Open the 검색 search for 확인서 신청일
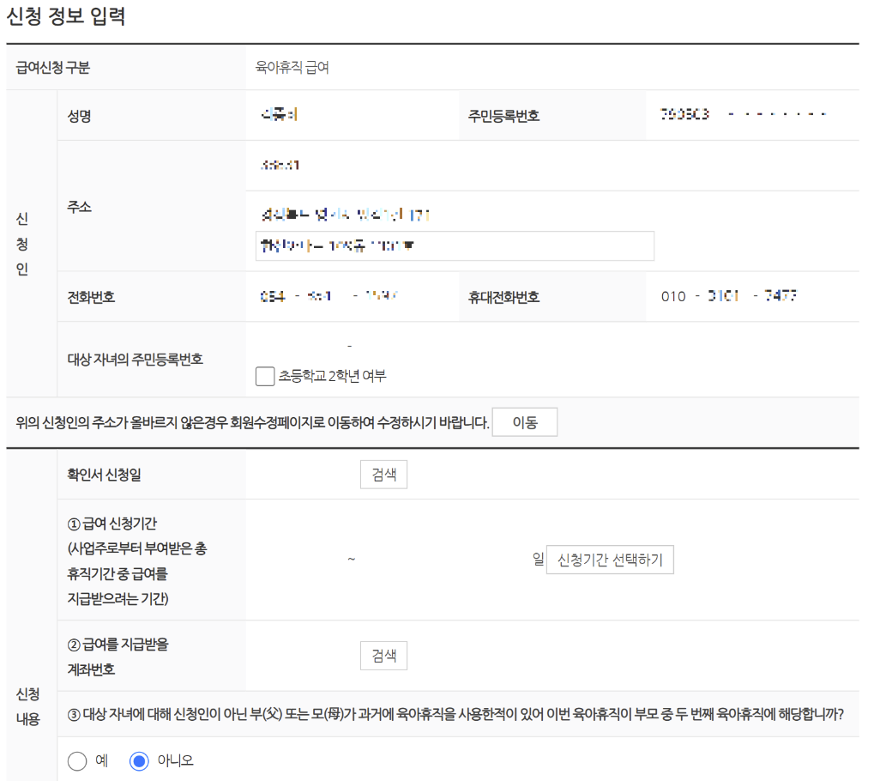Screen dimensions: 880x781 point(383,474)
